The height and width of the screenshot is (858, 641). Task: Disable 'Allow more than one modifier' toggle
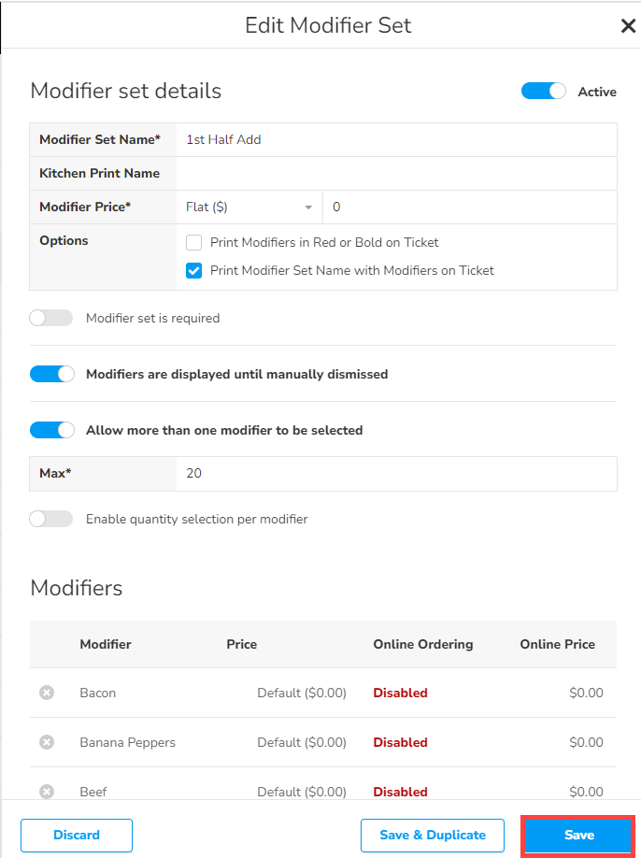pos(52,430)
